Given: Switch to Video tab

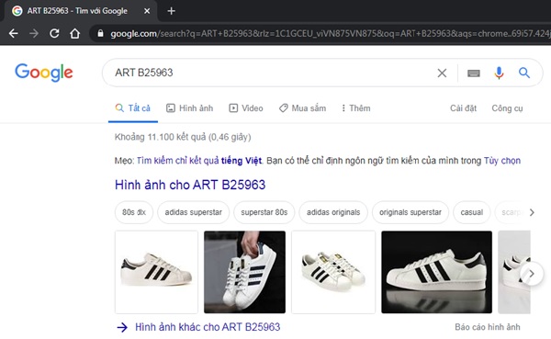Looking at the screenshot, I should coord(245,108).
